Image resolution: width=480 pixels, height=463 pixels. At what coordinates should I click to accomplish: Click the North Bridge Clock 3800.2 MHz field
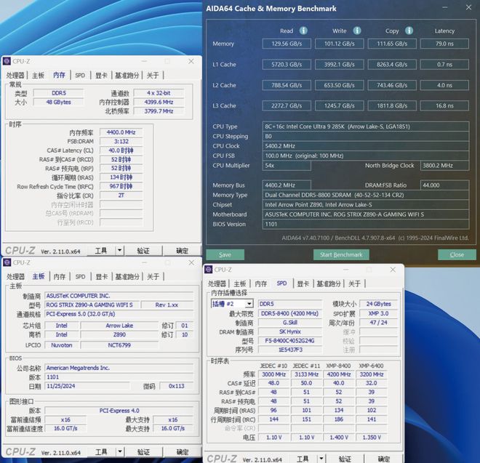coord(444,165)
